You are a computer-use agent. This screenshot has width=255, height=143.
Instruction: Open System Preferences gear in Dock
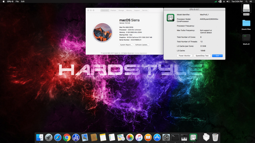[x=166, y=137]
